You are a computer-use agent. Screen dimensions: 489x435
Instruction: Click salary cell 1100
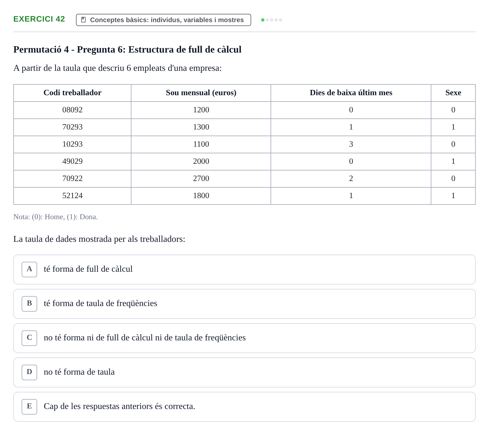[x=201, y=144]
